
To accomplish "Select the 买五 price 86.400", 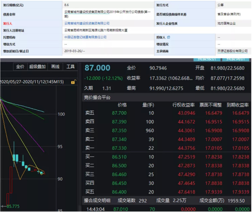I will [119, 192].
